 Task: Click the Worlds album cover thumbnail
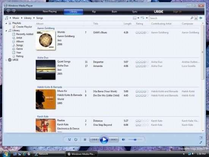[46, 40]
